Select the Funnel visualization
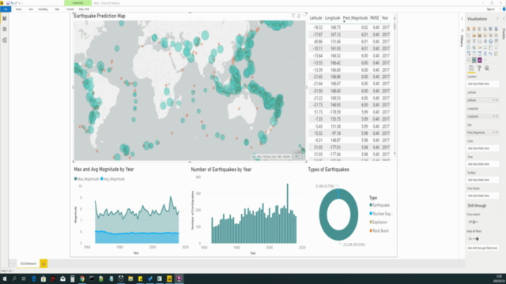506x284 pixels. 474,41
